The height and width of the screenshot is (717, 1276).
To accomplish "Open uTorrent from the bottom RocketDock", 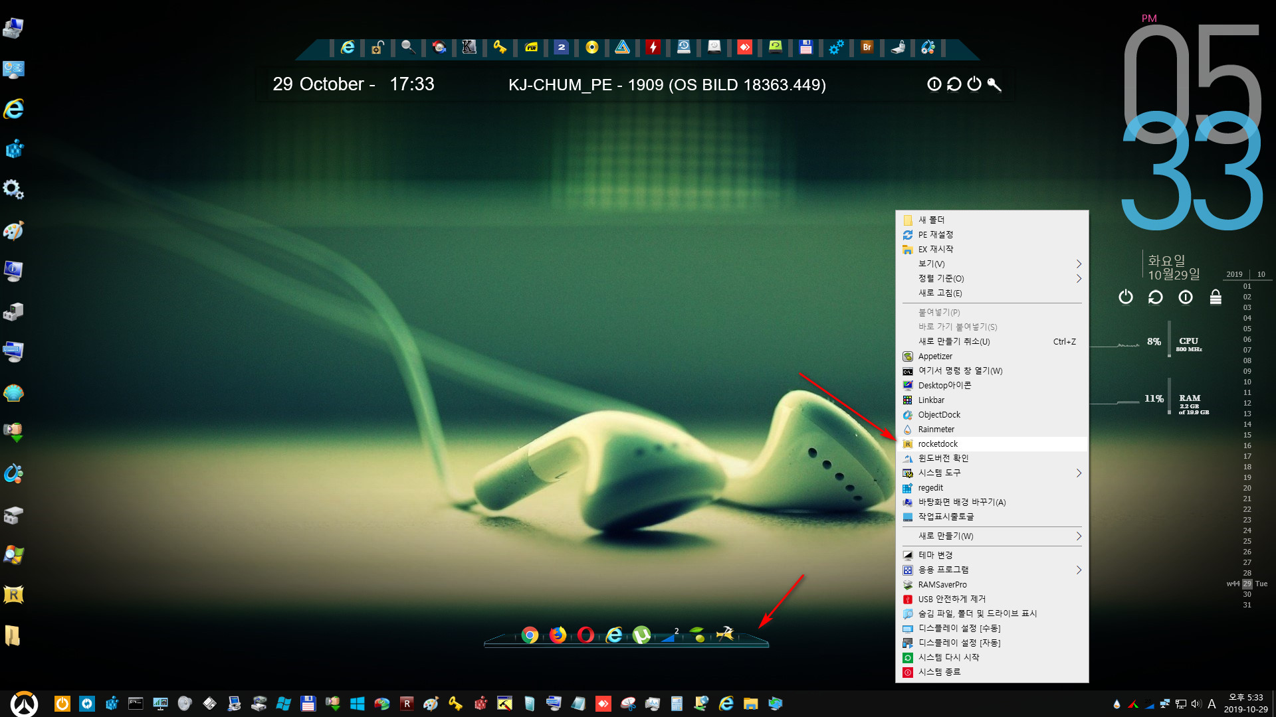I will click(641, 635).
